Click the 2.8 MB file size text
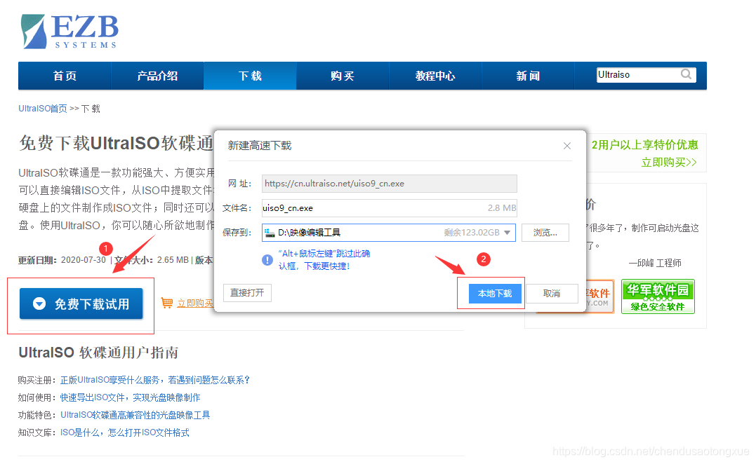The height and width of the screenshot is (464, 756). (x=501, y=208)
